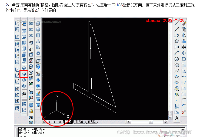Choose the Polygon draw tool
The width and height of the screenshot is (200, 137).
177,41
